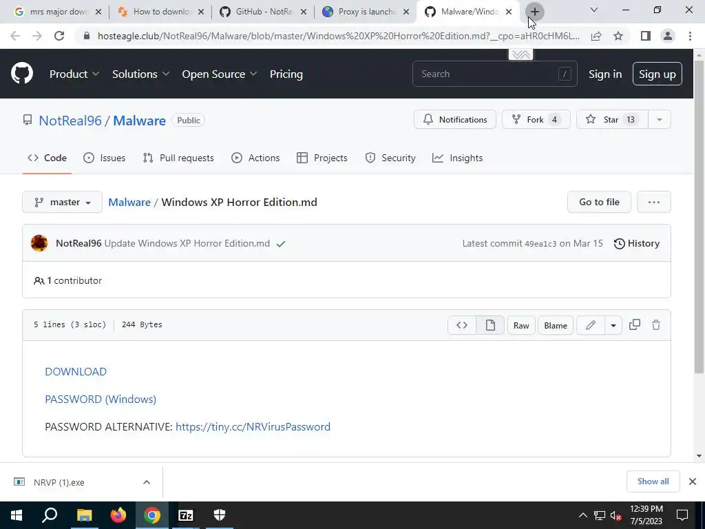Expand the Product menu
This screenshot has width=705, height=529.
tap(74, 74)
